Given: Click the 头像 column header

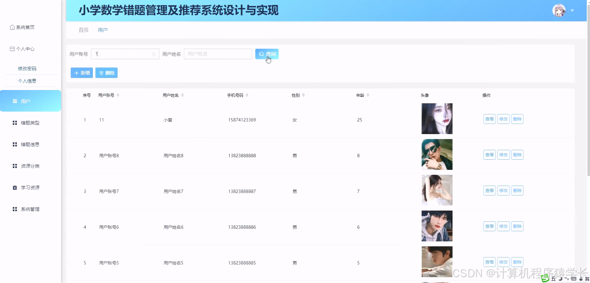Looking at the screenshot, I should [425, 95].
